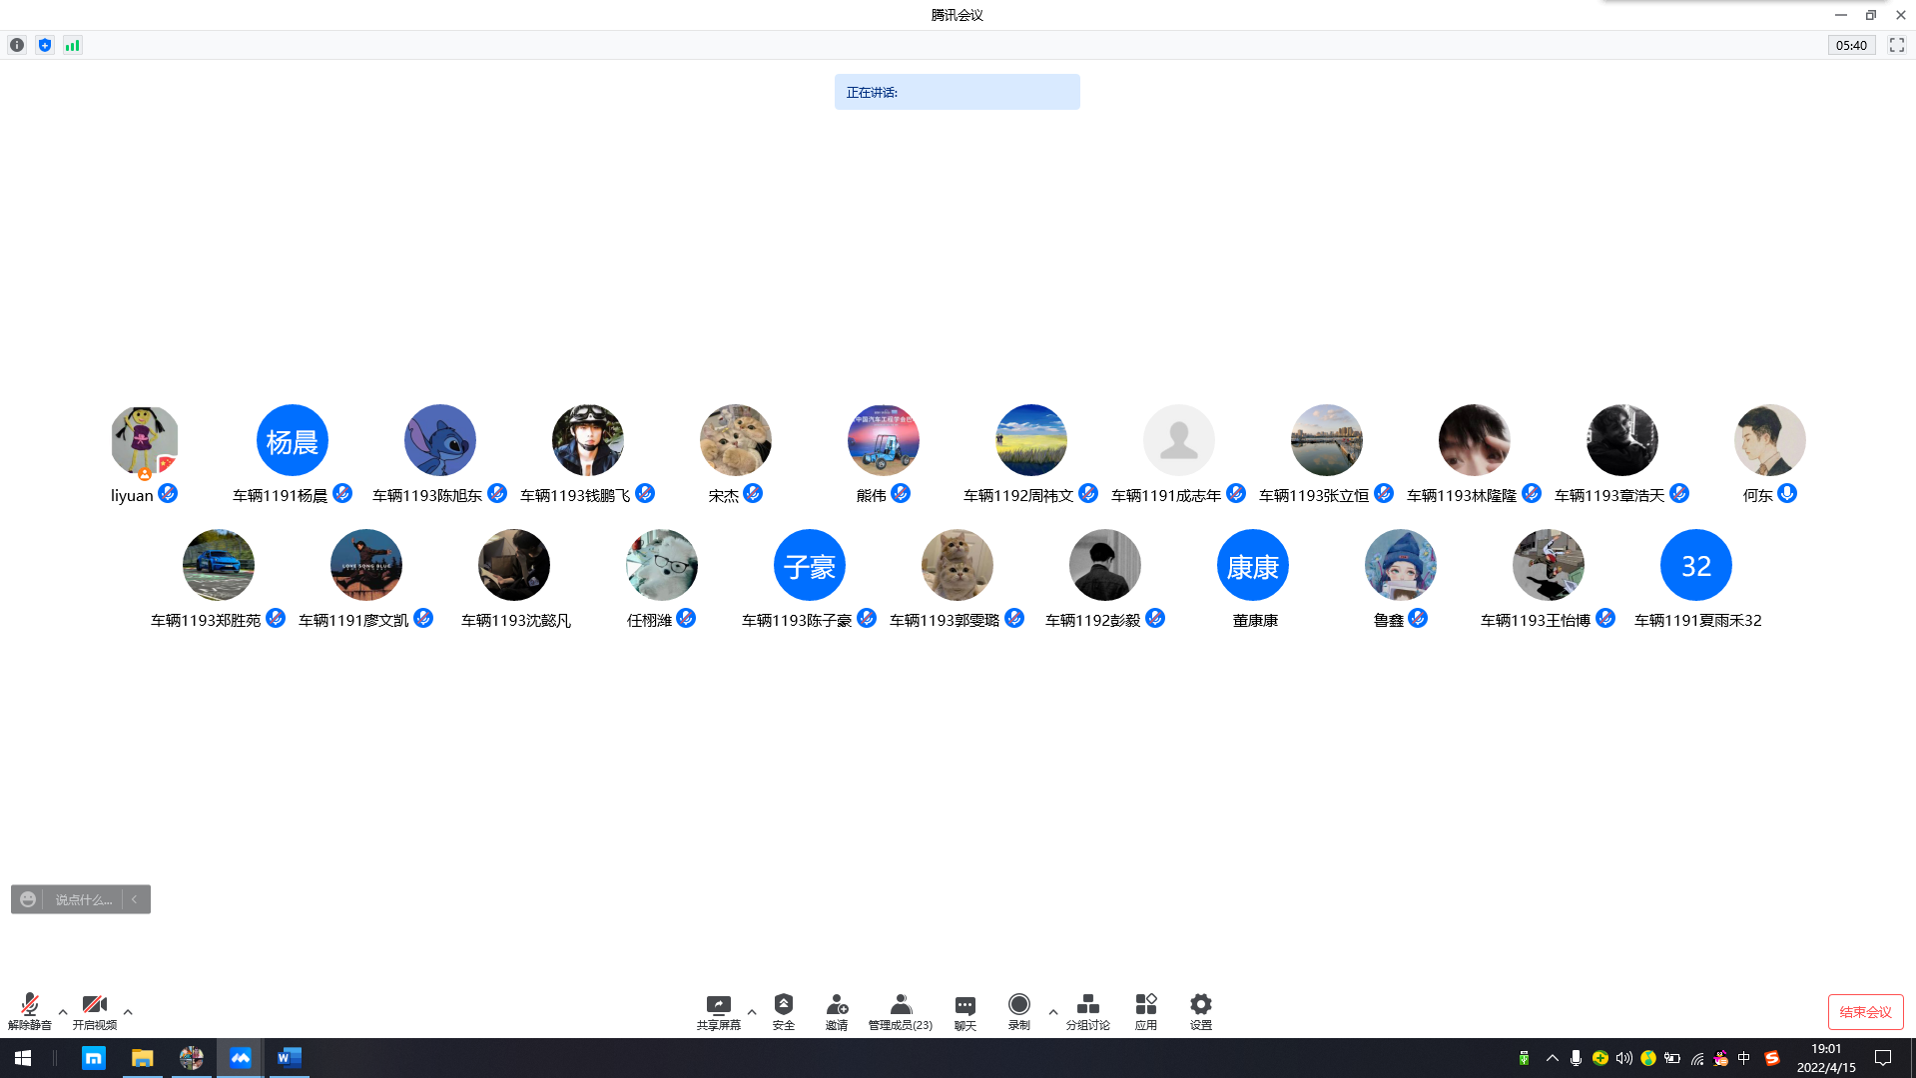Expand share screen options arrow
Viewport: 1916px width, 1078px height.
point(752,1012)
